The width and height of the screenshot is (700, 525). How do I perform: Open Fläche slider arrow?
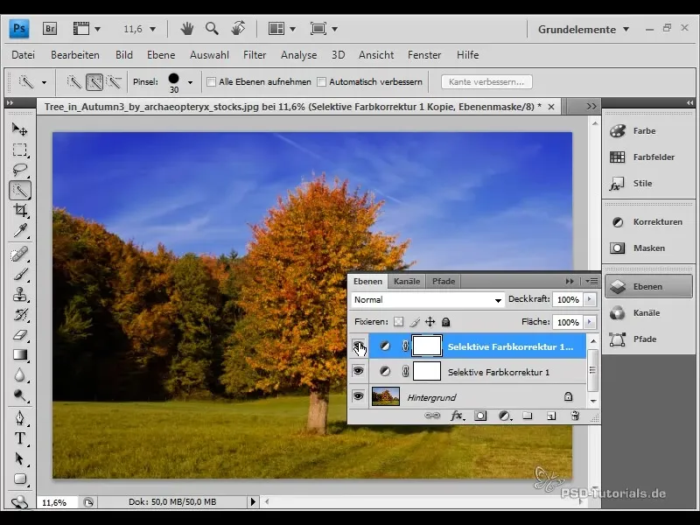589,322
